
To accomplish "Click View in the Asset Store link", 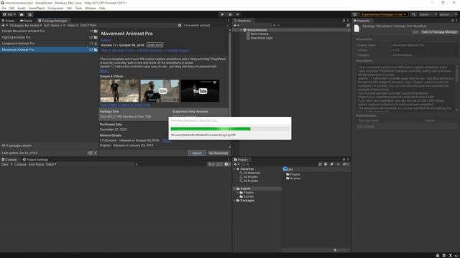I will tap(116, 51).
